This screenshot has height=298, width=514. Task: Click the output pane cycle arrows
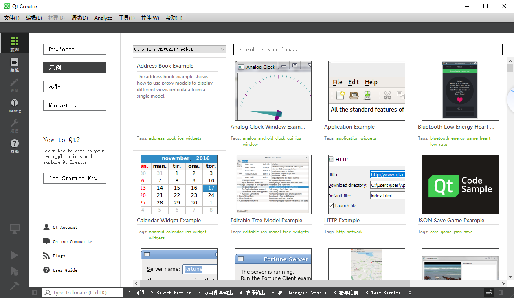point(410,292)
